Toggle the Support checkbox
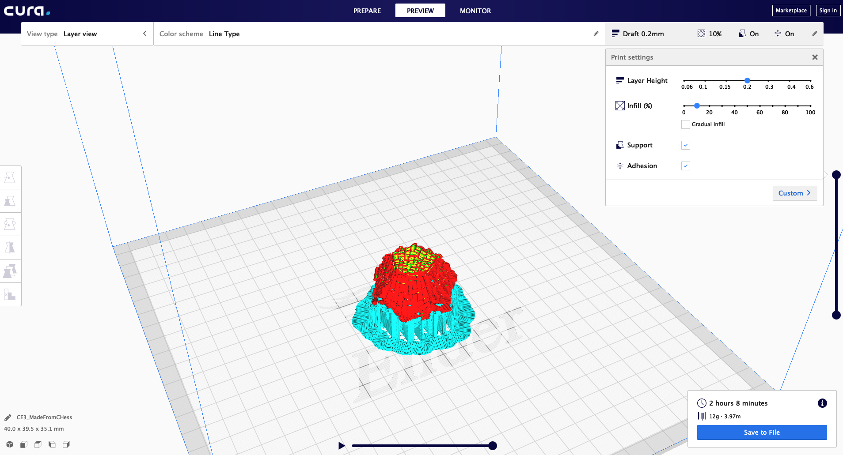 click(686, 145)
